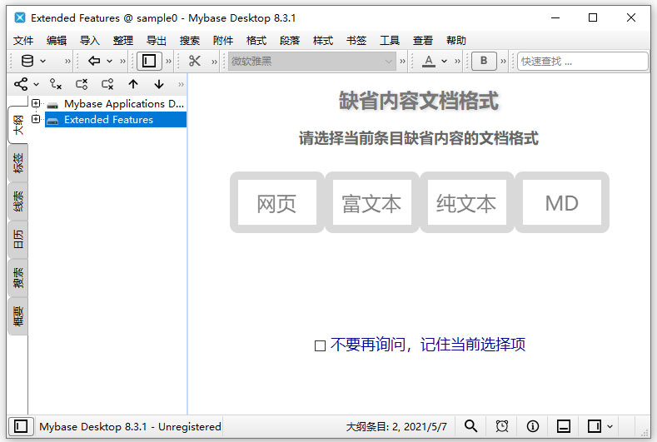Open the database dropdown arrow

coord(42,61)
